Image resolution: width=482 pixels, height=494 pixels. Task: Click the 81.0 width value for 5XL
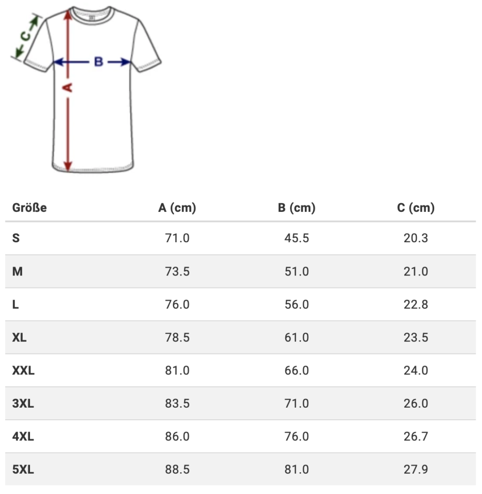296,469
